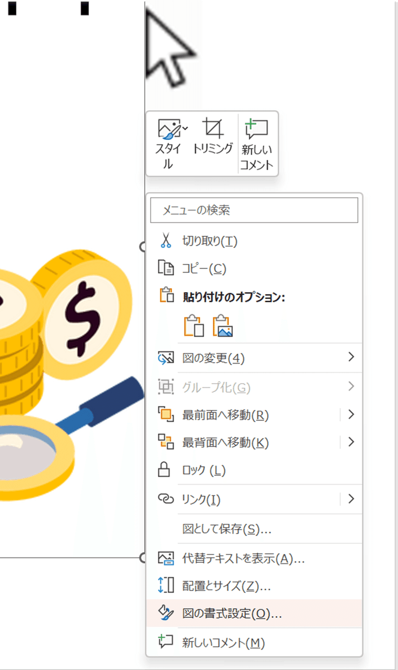Expand the リンク submenu arrow

click(352, 499)
